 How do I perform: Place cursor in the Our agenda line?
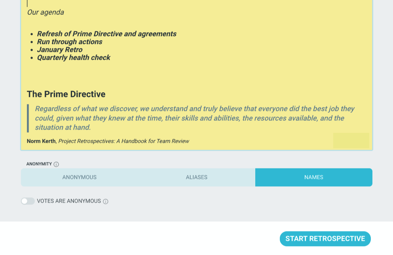click(46, 12)
